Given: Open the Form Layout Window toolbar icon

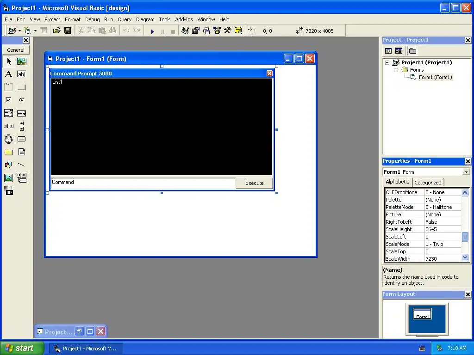Looking at the screenshot, I should coord(206,31).
